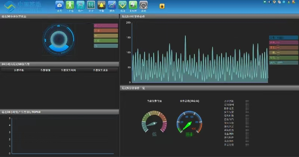Sort by the alarm occurrence time column header
This screenshot has width=299, height=157.
pos(68,70)
